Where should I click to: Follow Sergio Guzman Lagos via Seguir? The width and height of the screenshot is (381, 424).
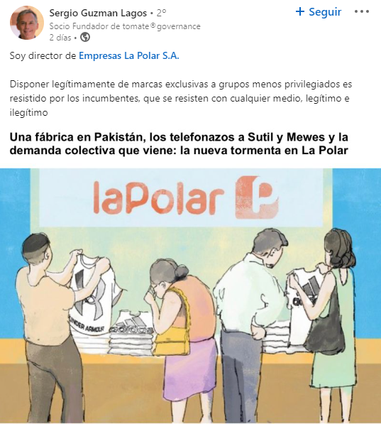tap(319, 11)
